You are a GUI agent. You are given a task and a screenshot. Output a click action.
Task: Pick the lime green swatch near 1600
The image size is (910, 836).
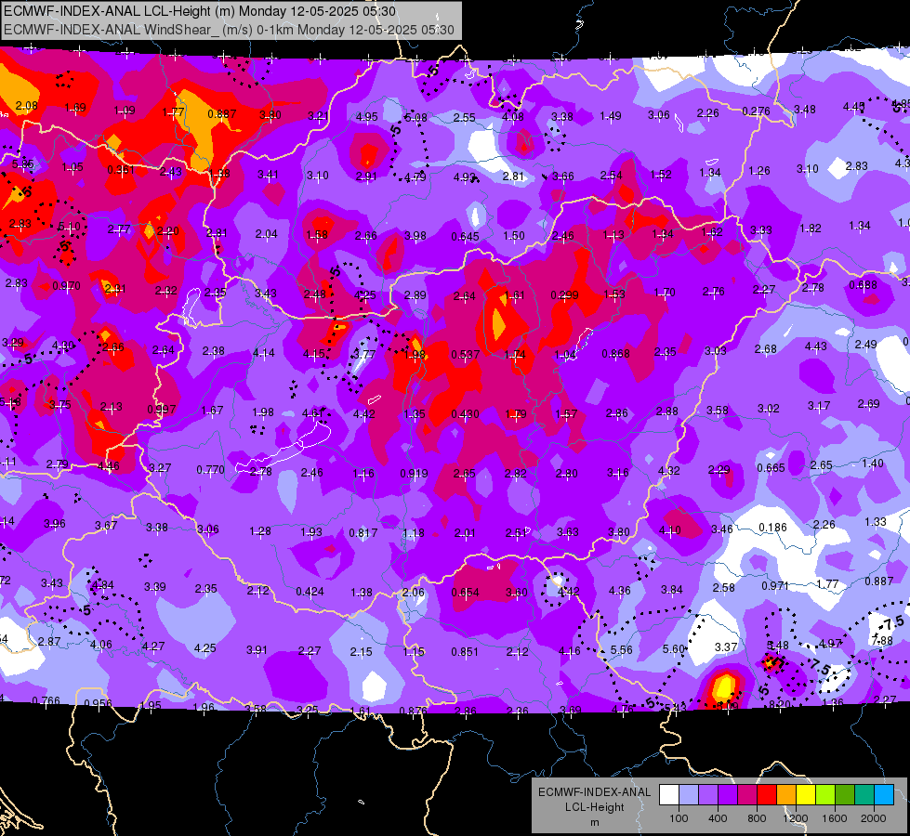coord(825,794)
